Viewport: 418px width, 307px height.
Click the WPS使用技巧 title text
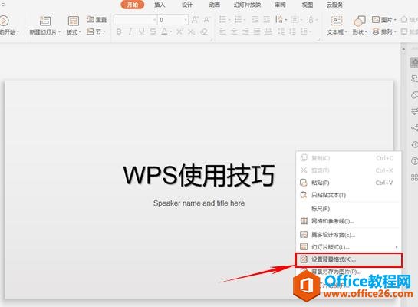pos(199,175)
